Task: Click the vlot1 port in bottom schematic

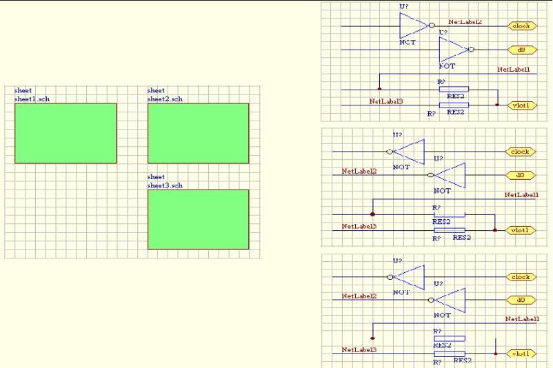Action: point(519,354)
